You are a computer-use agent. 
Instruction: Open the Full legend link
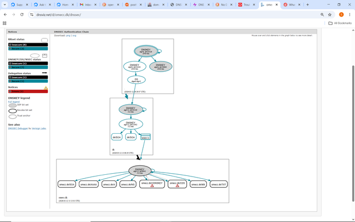[x=14, y=102]
